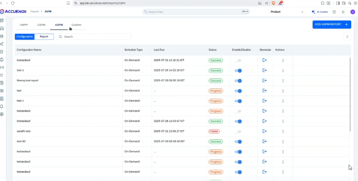Click the Brave shield icon
Viewport: 358px width, 181px height.
(273, 3)
